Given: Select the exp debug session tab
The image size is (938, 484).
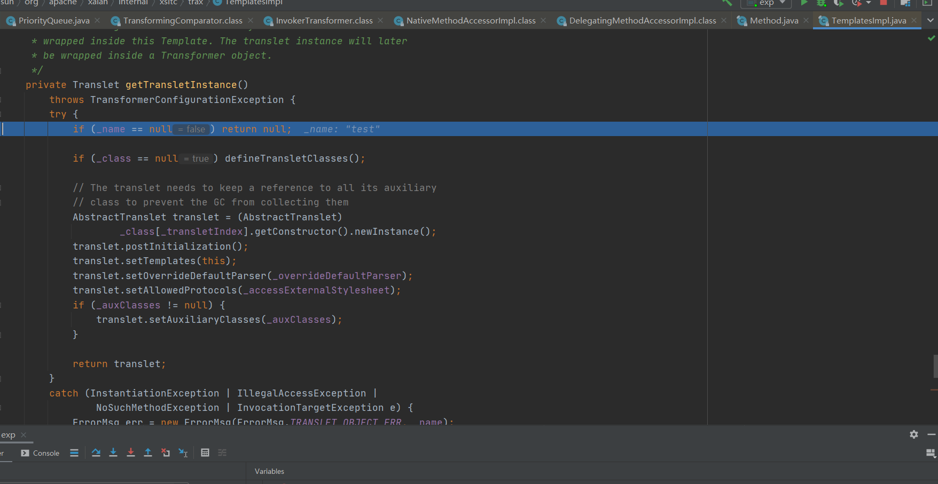Looking at the screenshot, I should click(x=8, y=435).
